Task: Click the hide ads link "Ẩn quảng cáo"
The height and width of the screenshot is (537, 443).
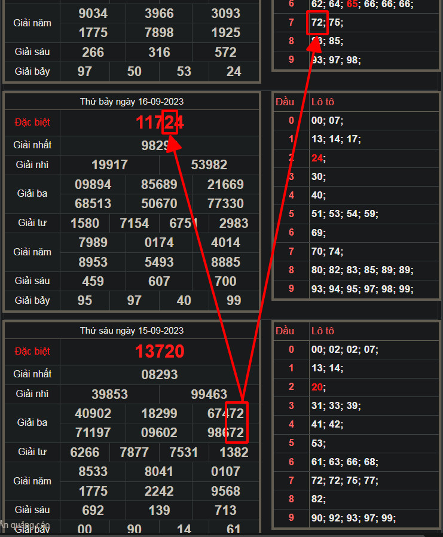Action: (x=25, y=526)
